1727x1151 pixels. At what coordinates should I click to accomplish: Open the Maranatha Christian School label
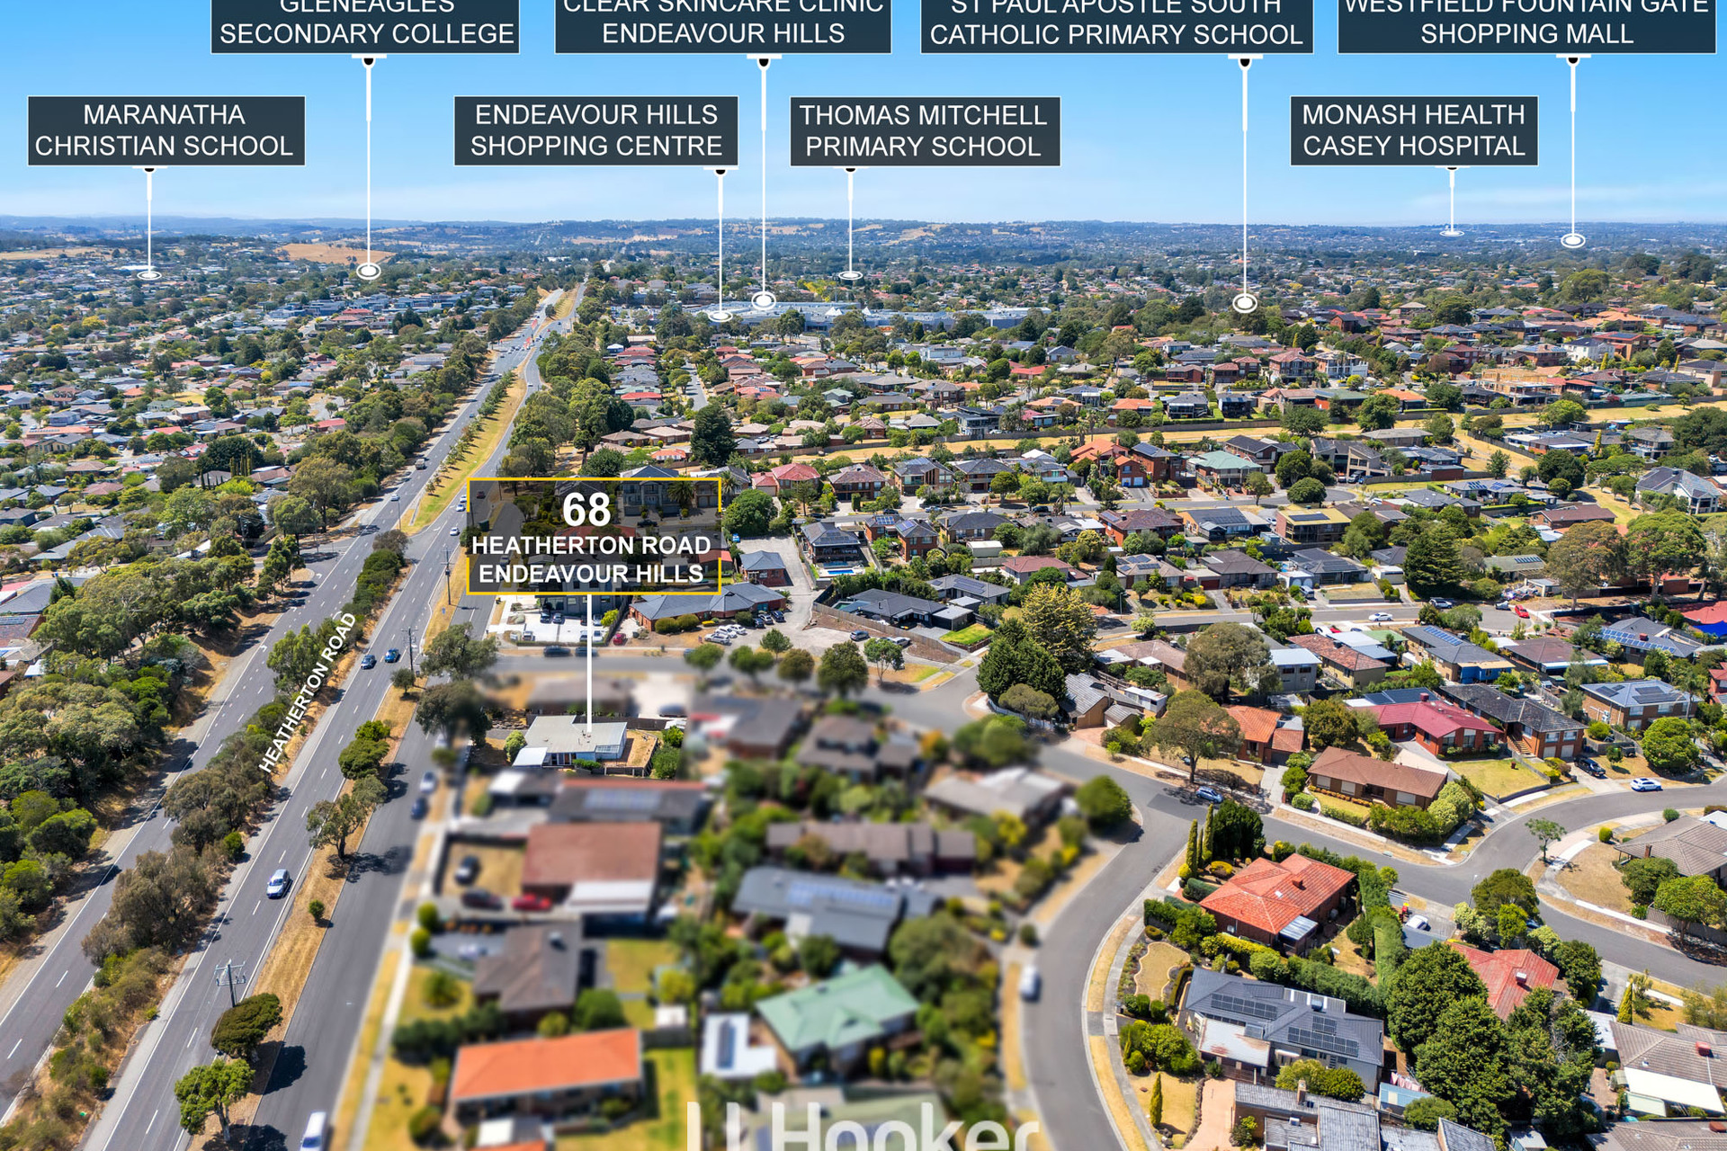[165, 129]
